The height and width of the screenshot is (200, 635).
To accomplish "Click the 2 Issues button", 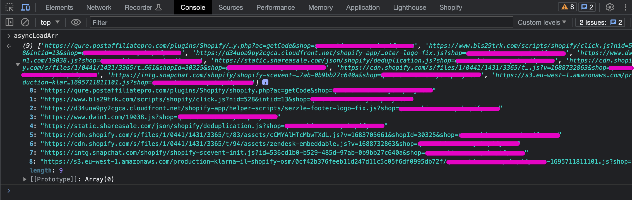I will coord(600,22).
